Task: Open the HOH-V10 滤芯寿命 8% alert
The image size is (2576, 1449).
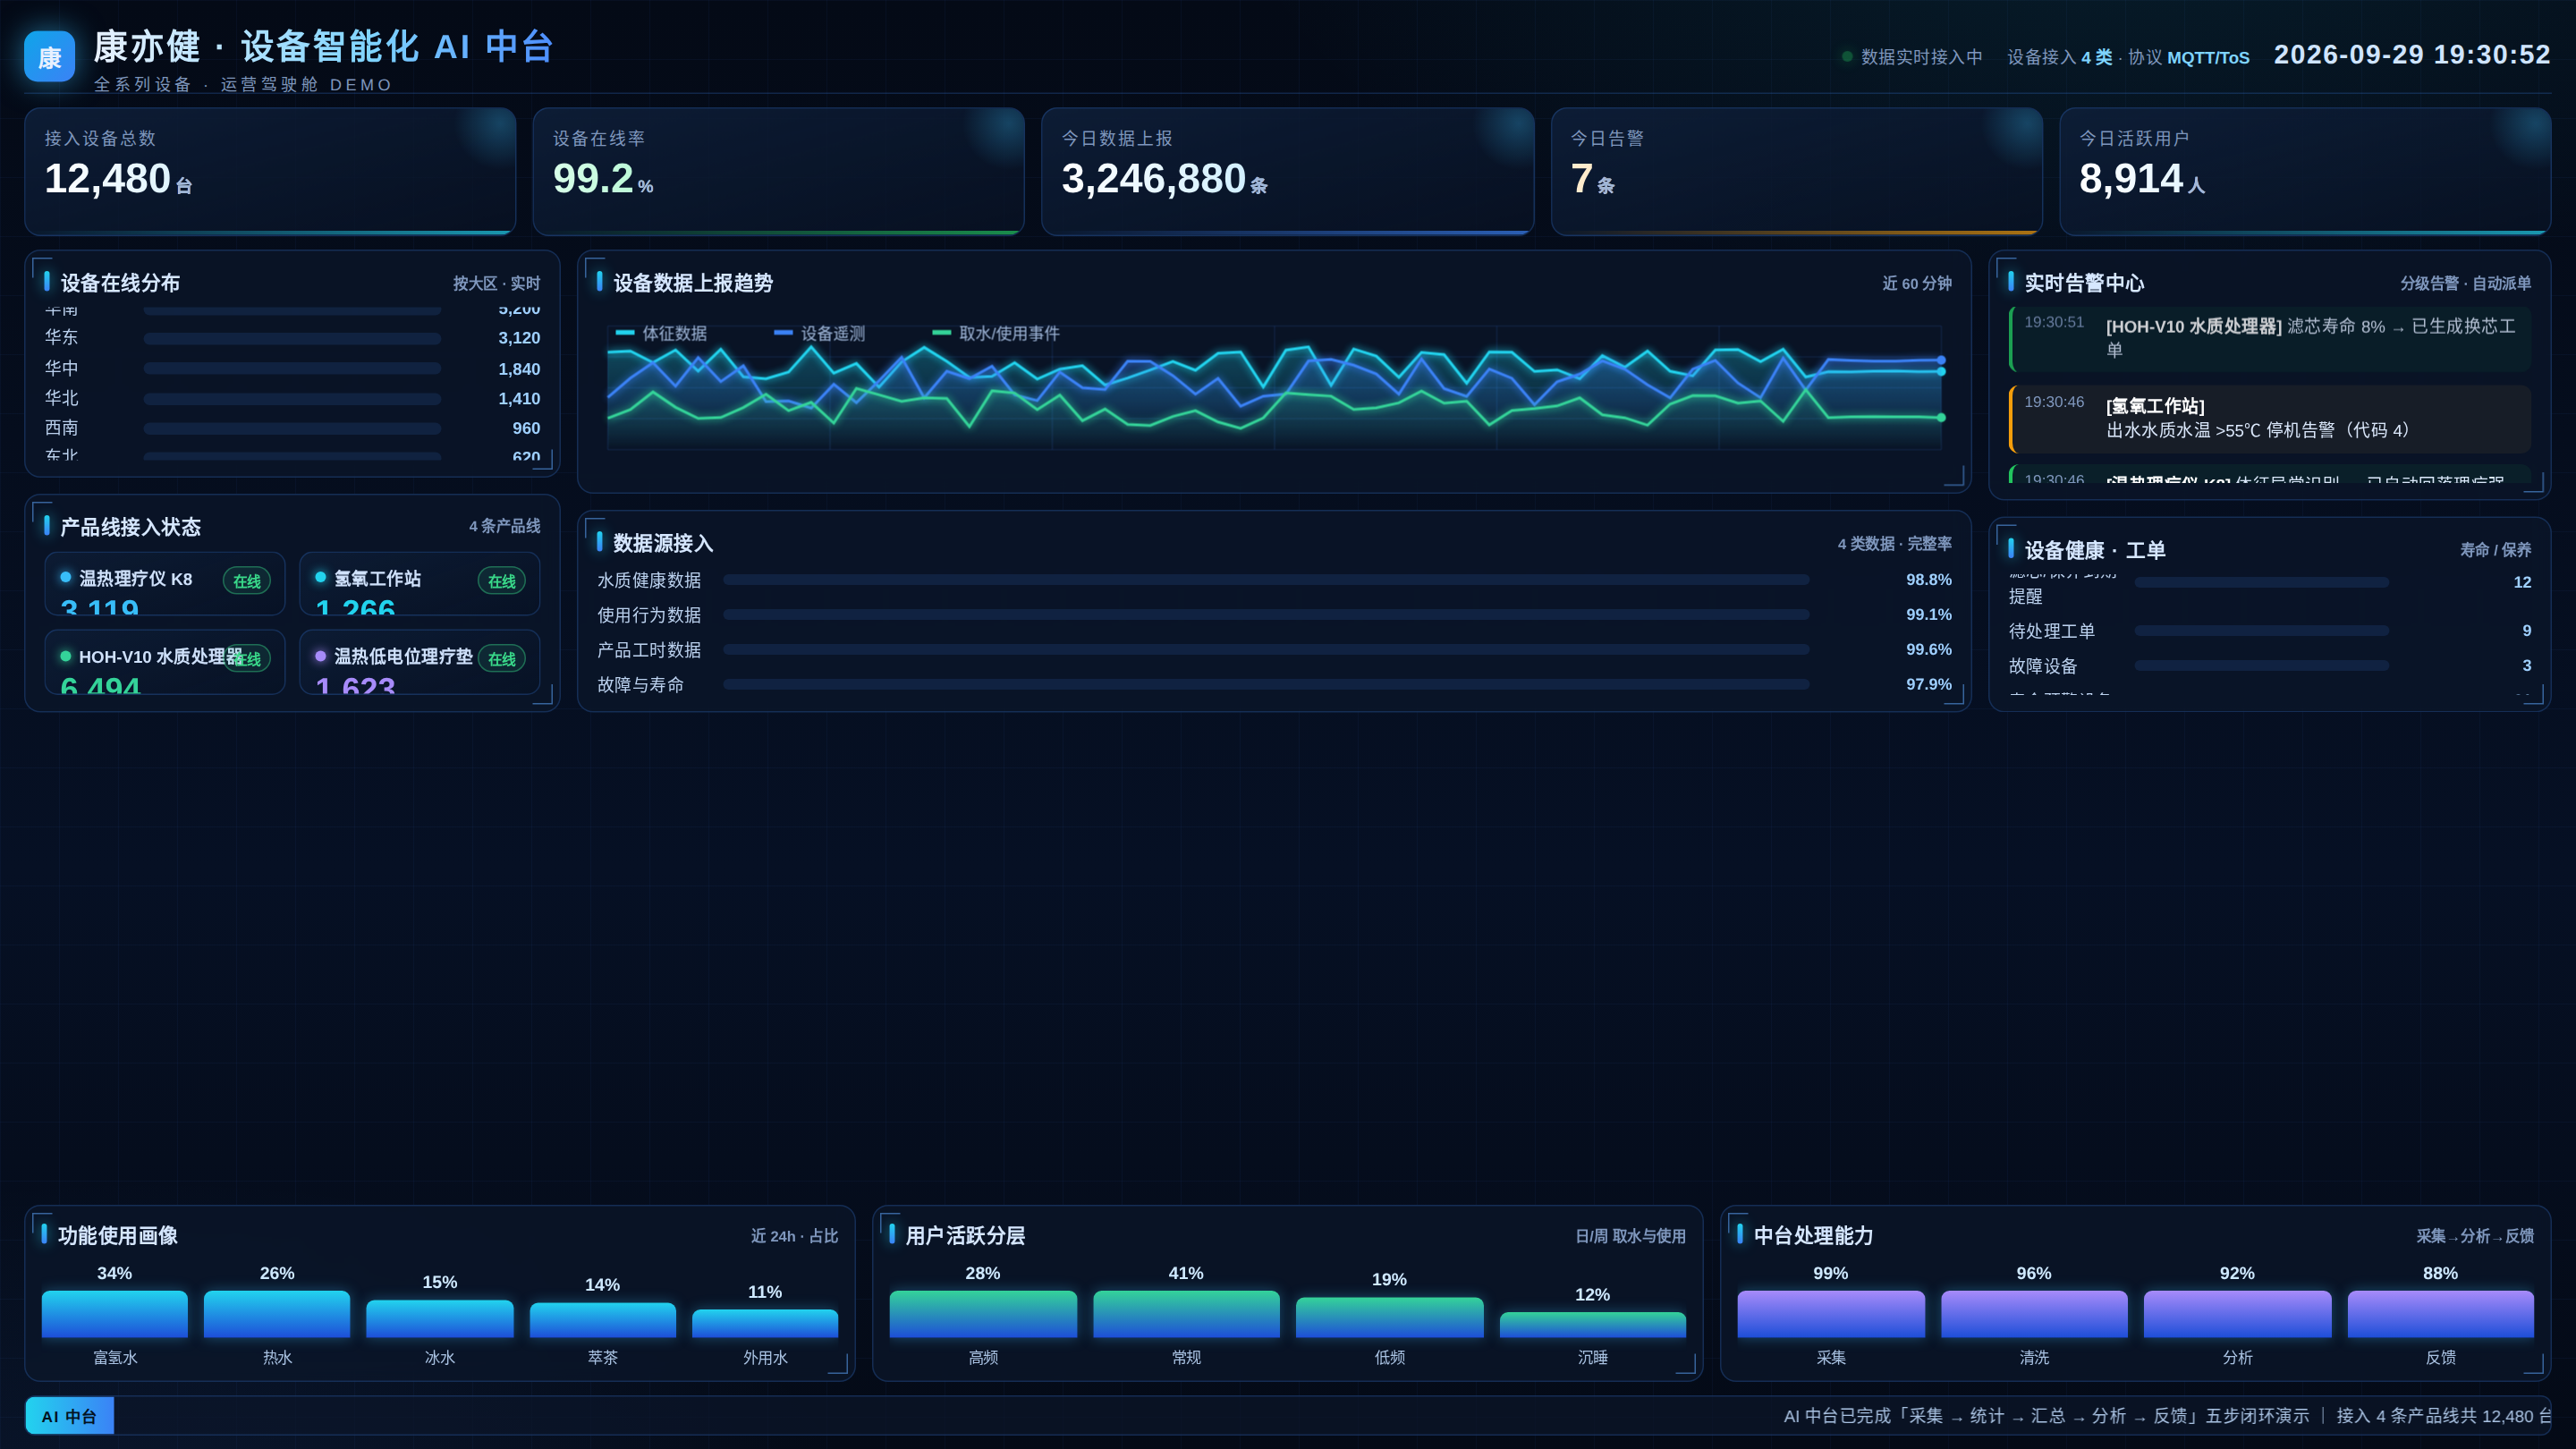Action: coord(2270,339)
